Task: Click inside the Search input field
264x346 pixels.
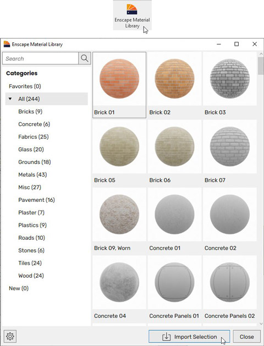Action: 40,58
